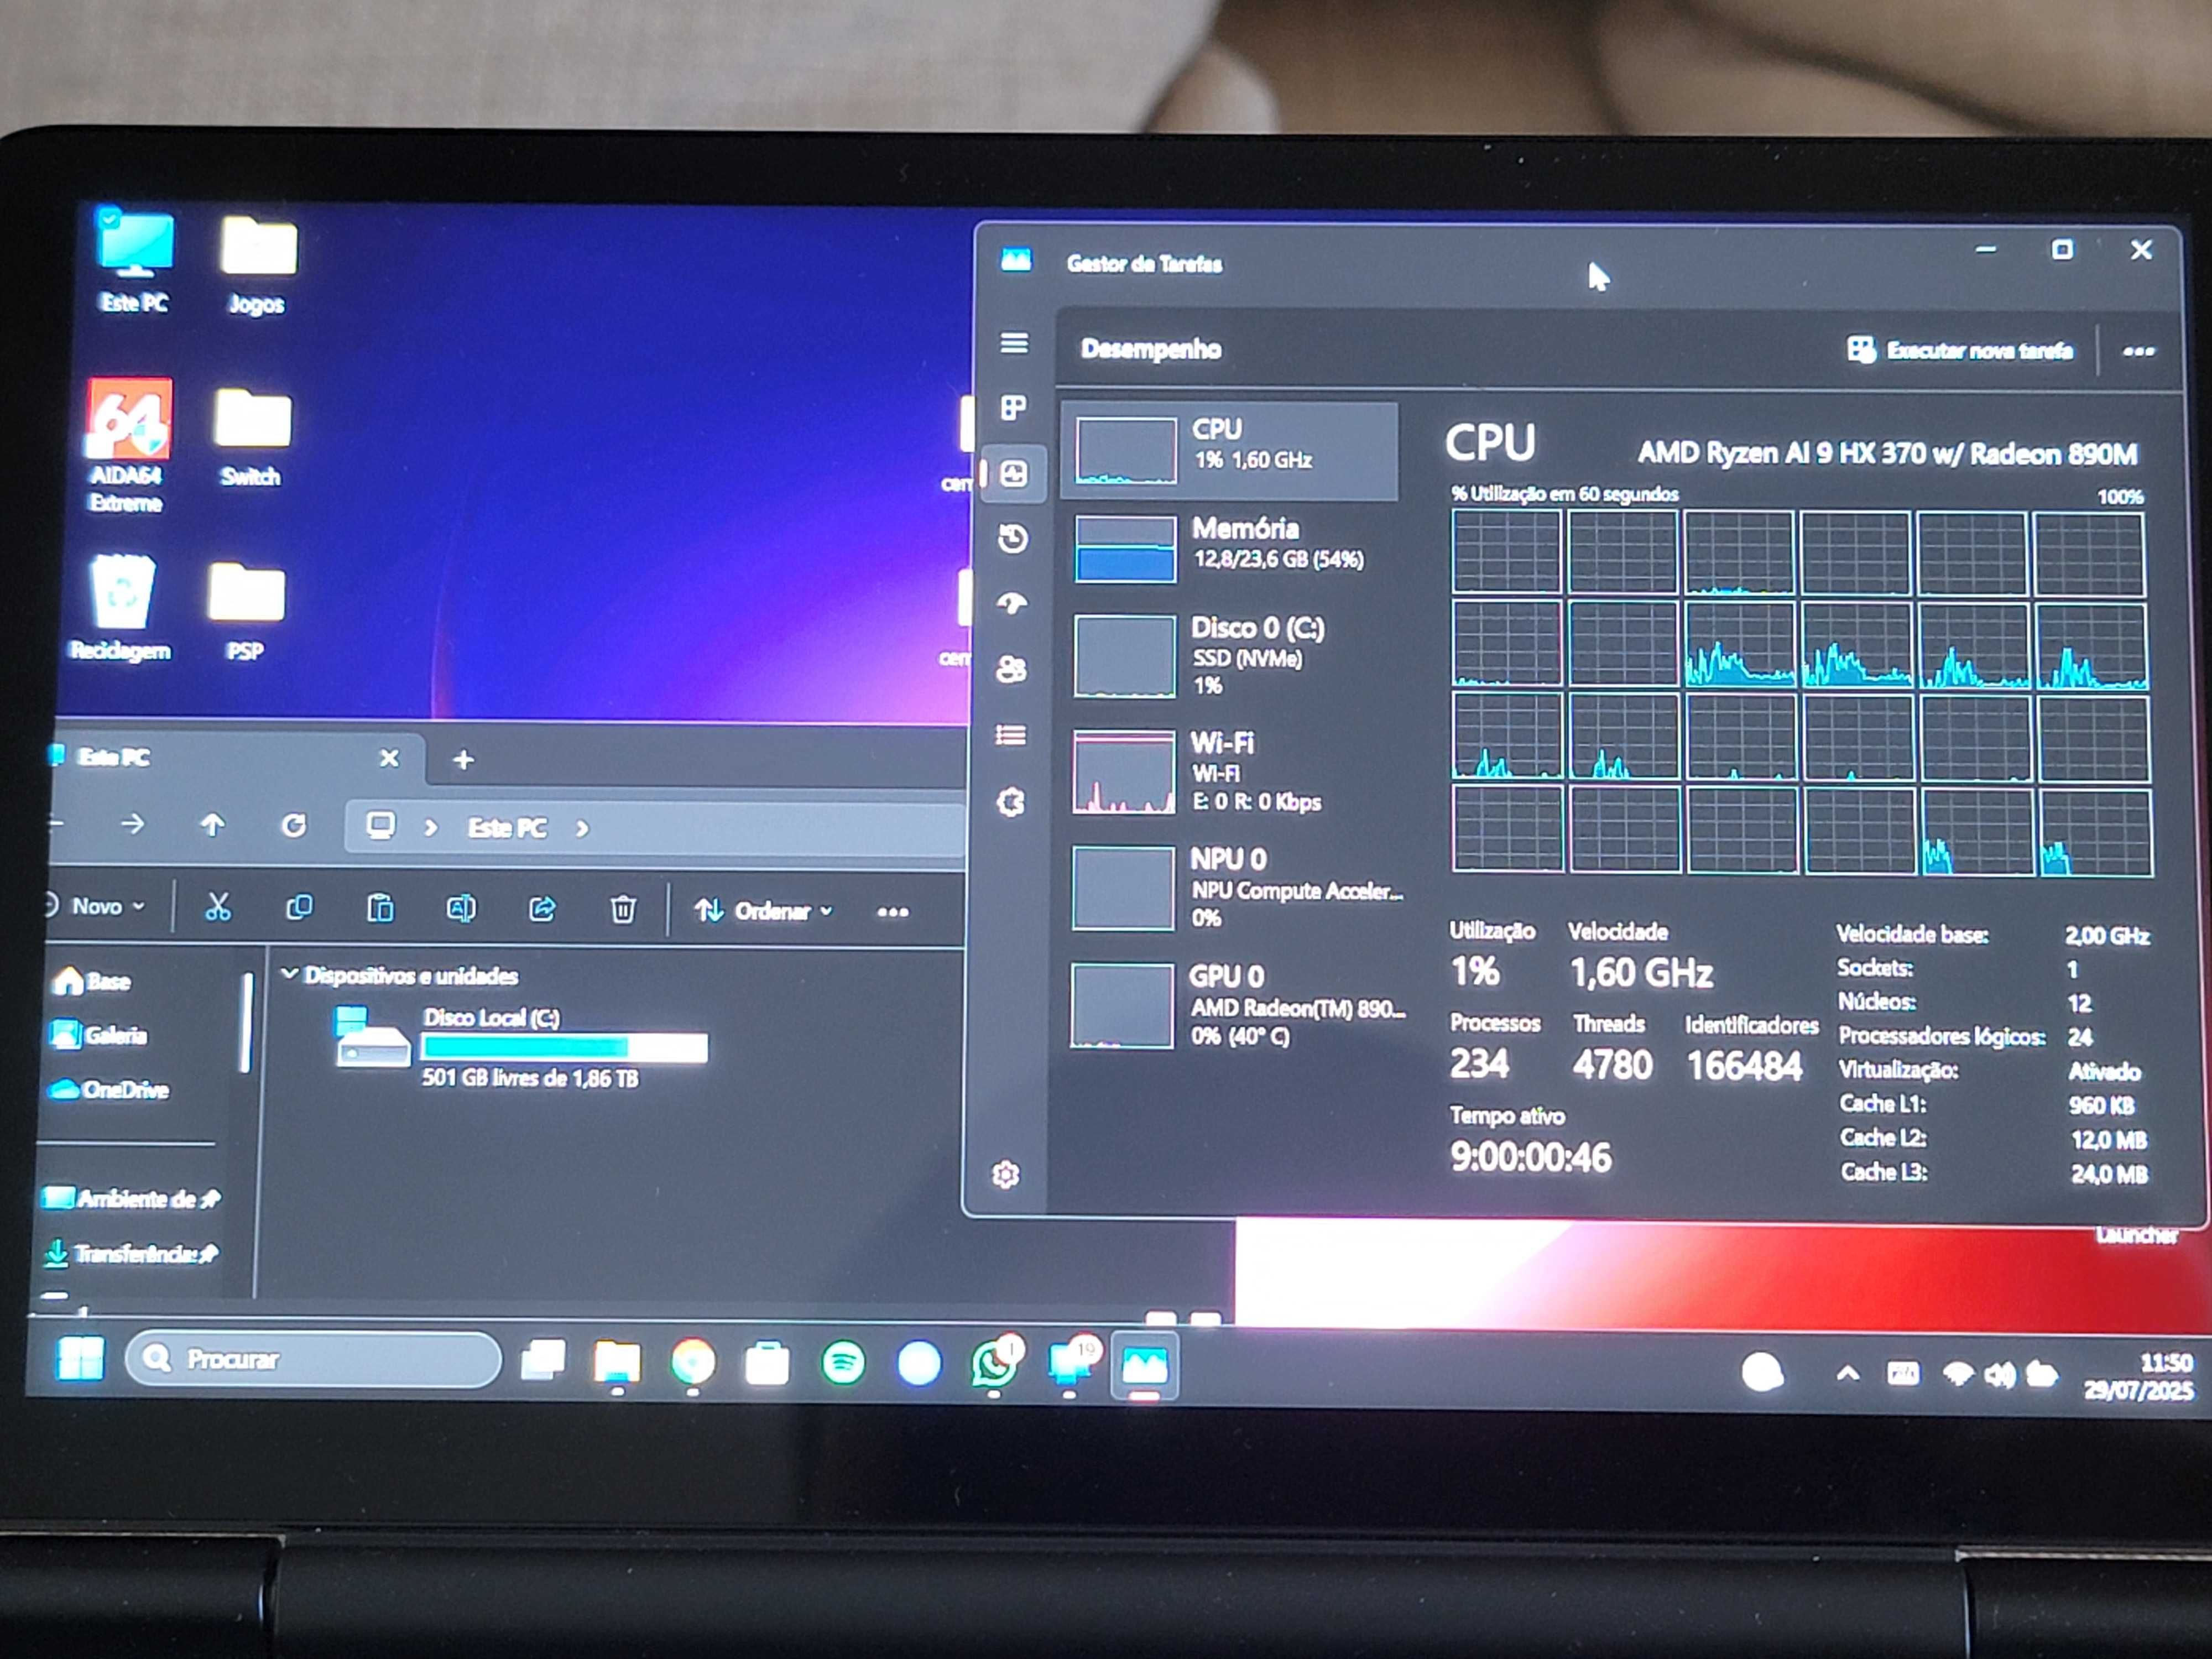Select Wi-Fi performance entry
The height and width of the screenshot is (1659, 2212).
pos(1229,771)
